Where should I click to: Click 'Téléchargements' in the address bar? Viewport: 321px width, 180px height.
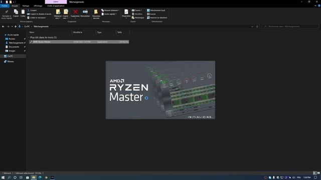(x=41, y=26)
